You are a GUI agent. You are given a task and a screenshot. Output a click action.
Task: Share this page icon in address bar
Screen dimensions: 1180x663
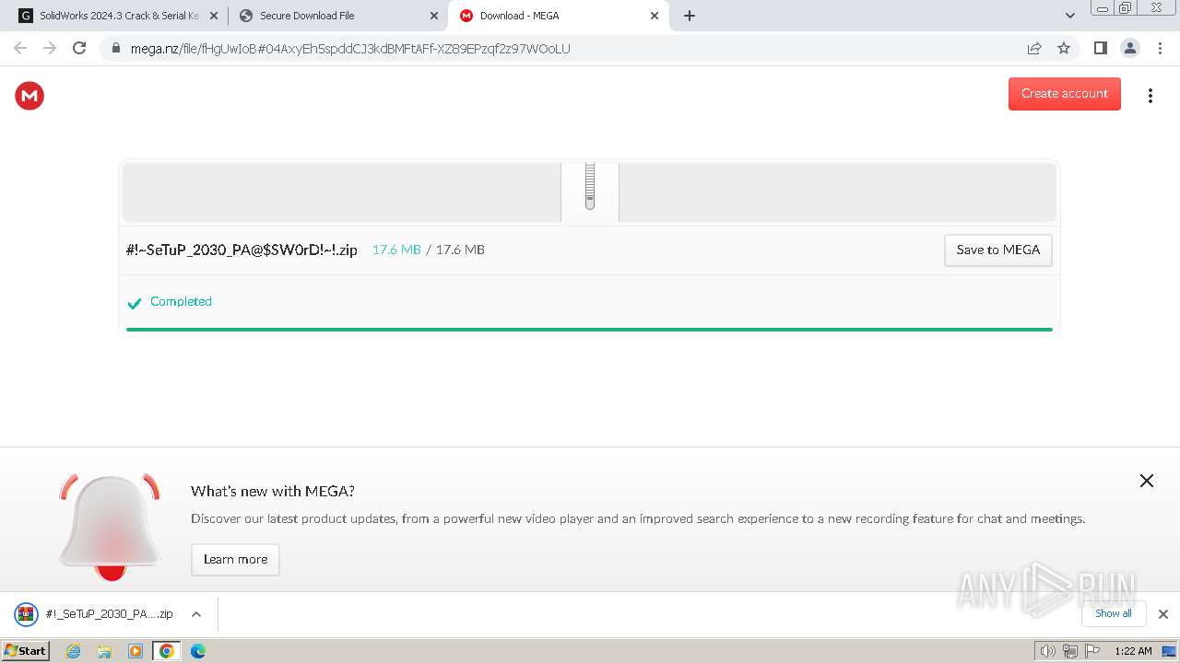coord(1034,48)
